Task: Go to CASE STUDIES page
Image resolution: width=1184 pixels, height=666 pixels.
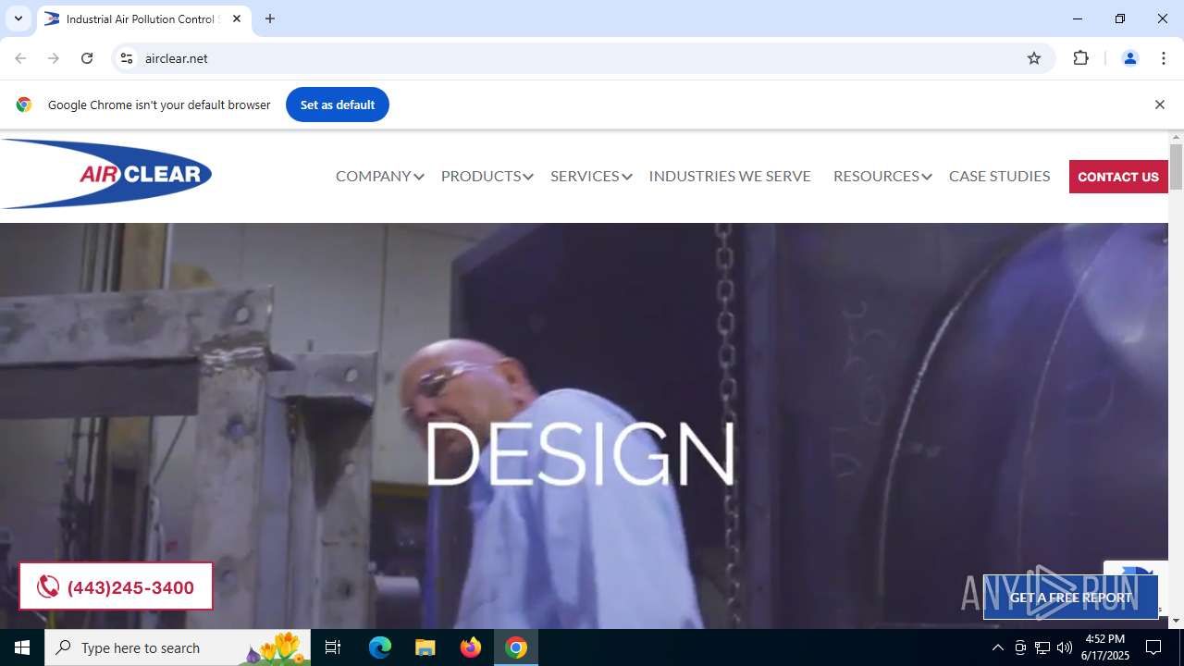Action: click(999, 176)
